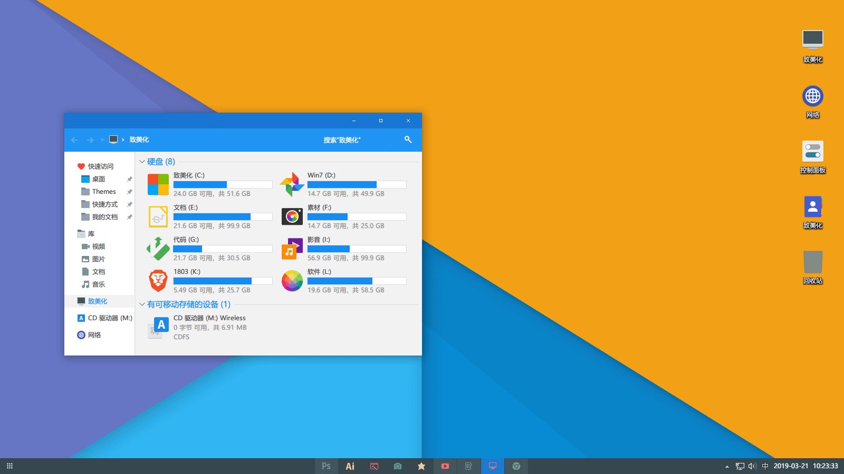
Task: Collapse the 硬盘 (8) group
Action: pyautogui.click(x=142, y=162)
